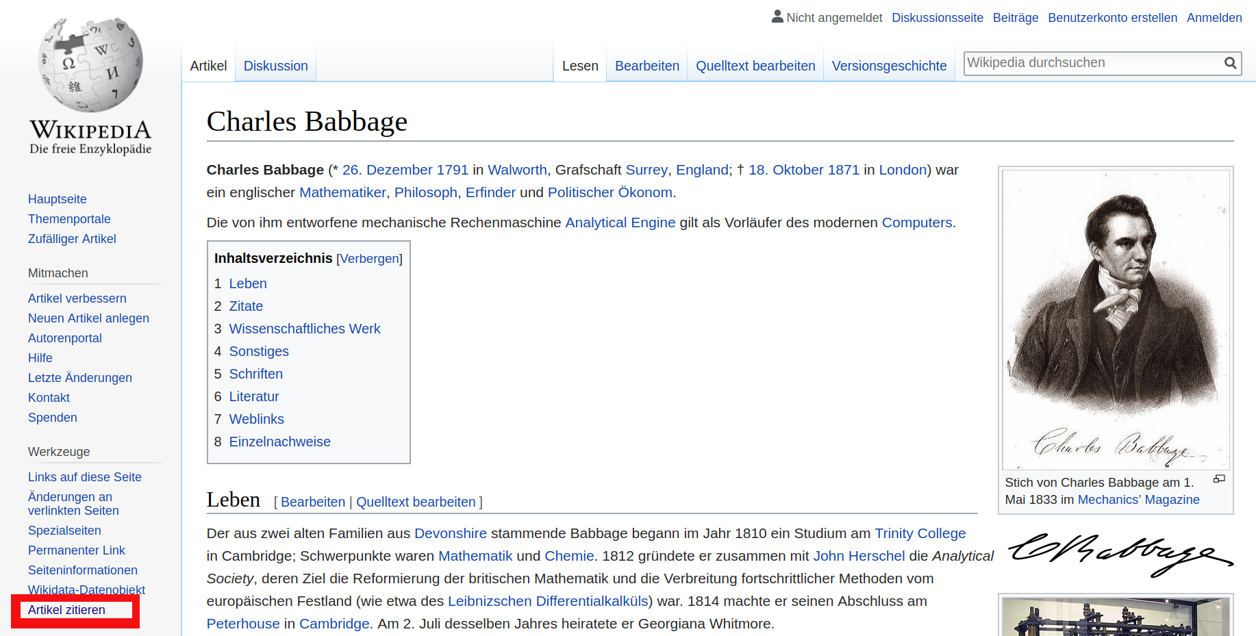Open the 'John Herschel' article link
Screen dimensions: 1256x636
pyautogui.click(x=859, y=555)
